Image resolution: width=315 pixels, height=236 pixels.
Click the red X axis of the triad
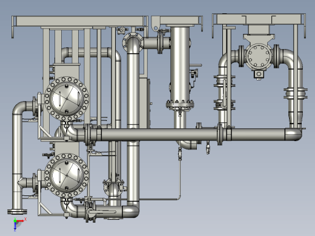(x=21, y=221)
